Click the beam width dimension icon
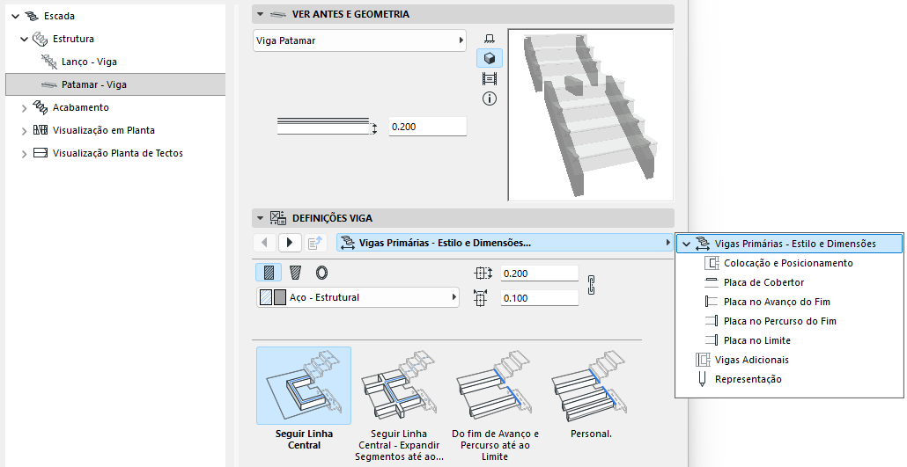907x467 pixels. (483, 274)
